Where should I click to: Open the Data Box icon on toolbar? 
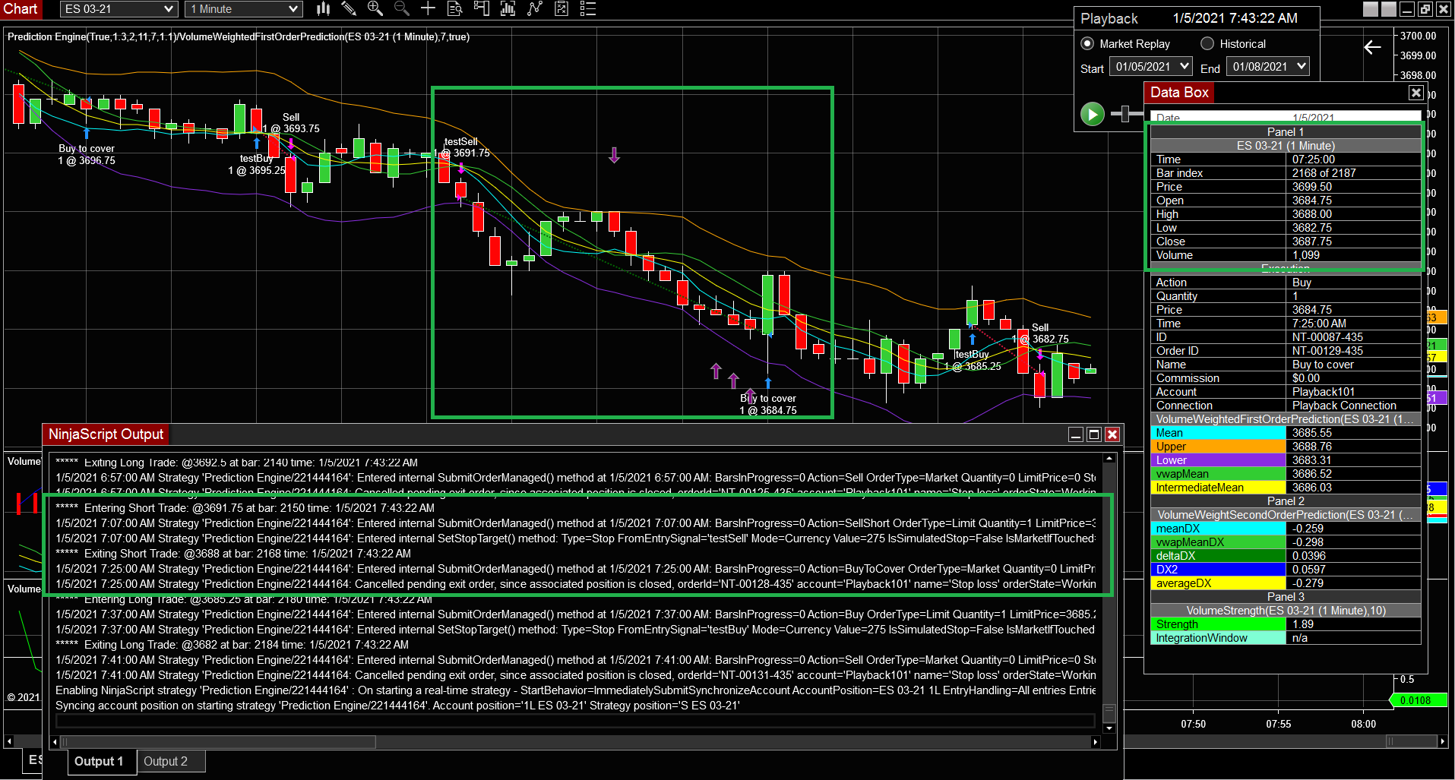click(454, 8)
